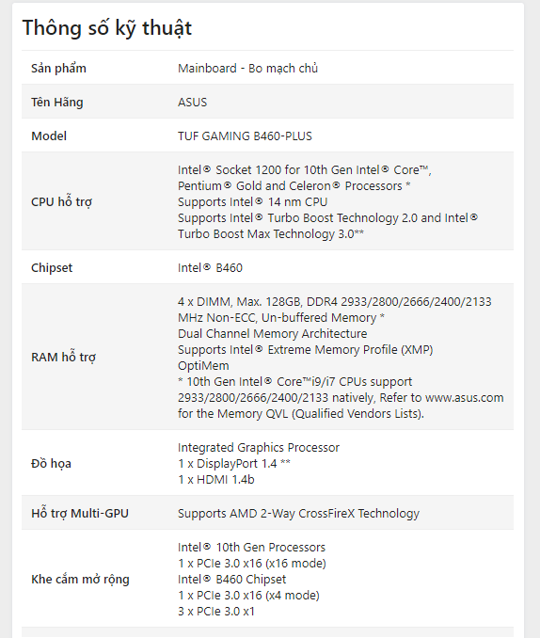Select the 'Sản phẩm' row label

tap(58, 69)
